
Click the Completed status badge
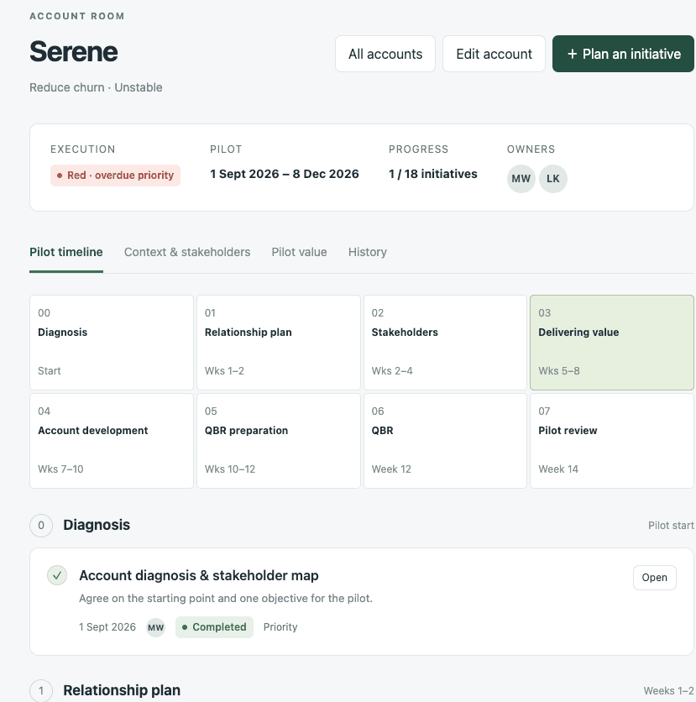pyautogui.click(x=214, y=627)
